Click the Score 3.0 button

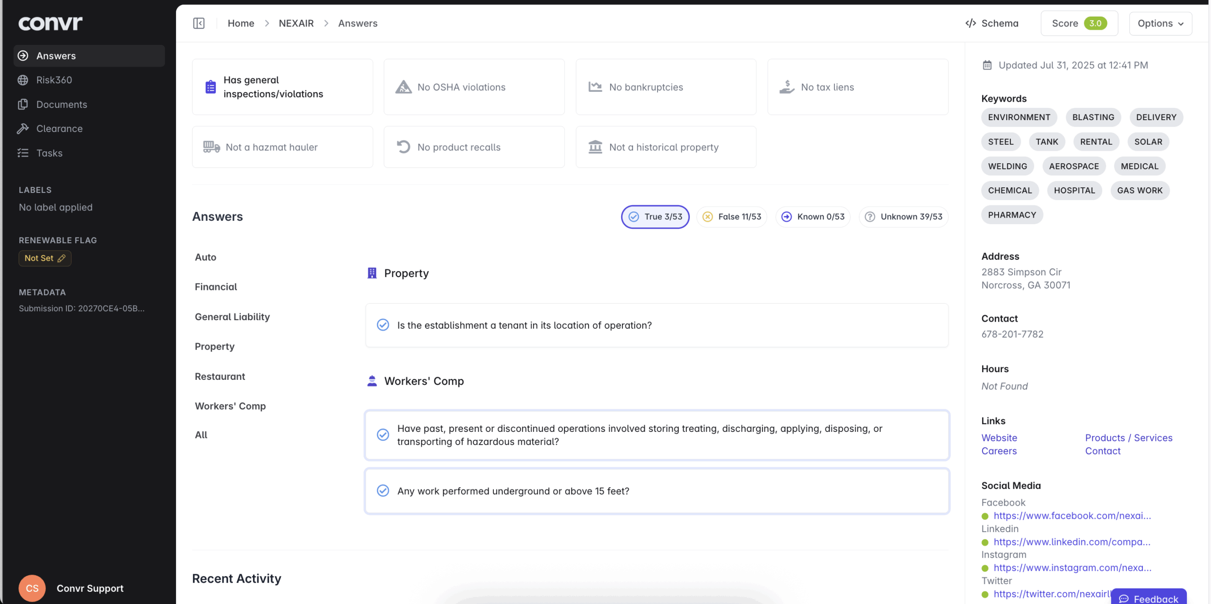[1079, 23]
